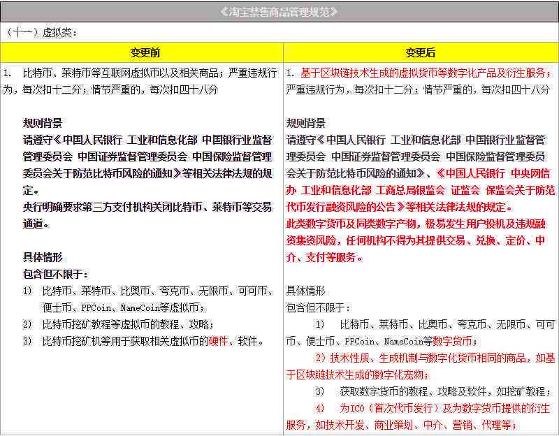Click the bold 规则背景 heading in left column
The image size is (559, 436).
[43, 124]
